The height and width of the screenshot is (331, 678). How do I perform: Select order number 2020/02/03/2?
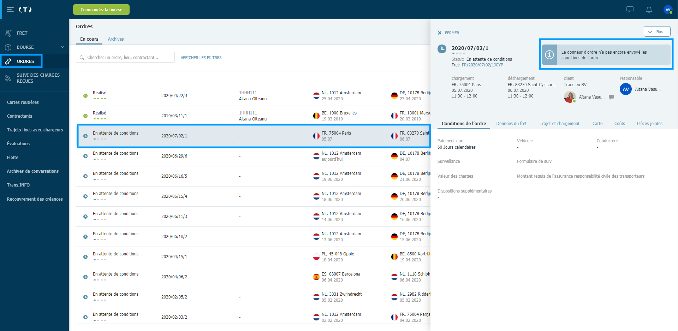click(x=174, y=317)
